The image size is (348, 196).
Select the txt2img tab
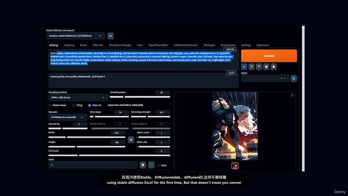(x=54, y=45)
